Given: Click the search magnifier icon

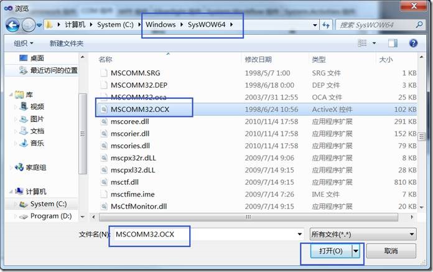Looking at the screenshot, I should 419,25.
